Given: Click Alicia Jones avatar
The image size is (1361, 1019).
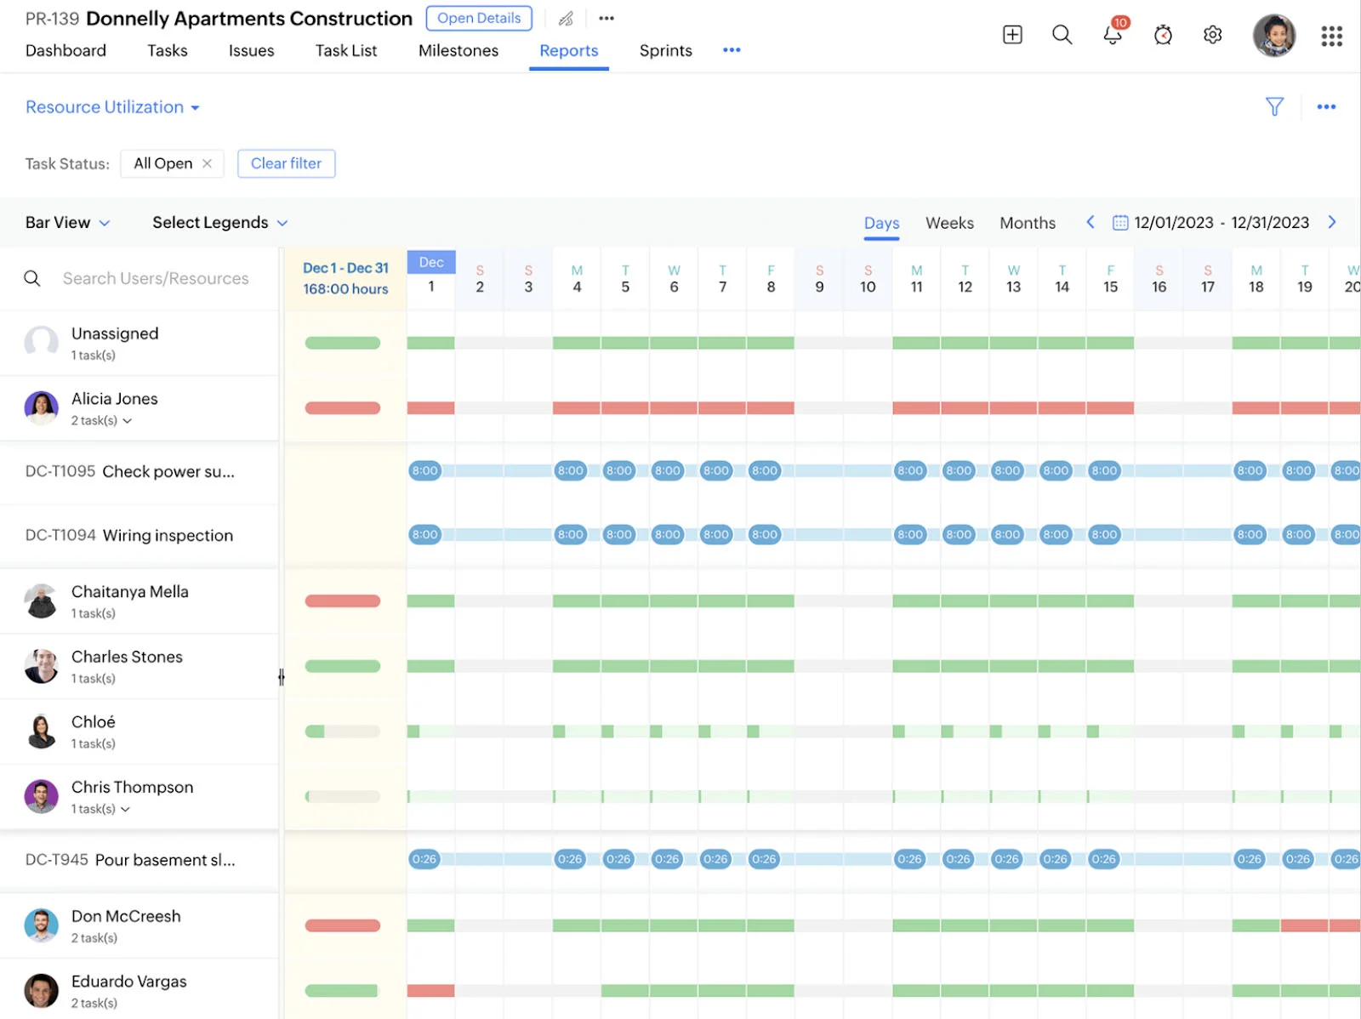Looking at the screenshot, I should [41, 408].
